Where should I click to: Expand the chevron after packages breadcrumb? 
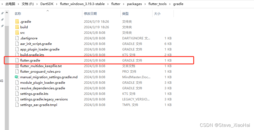pyautogui.click(x=145, y=4)
